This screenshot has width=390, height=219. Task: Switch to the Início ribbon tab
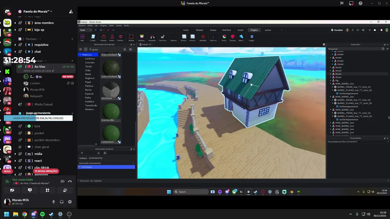pyautogui.click(x=186, y=30)
